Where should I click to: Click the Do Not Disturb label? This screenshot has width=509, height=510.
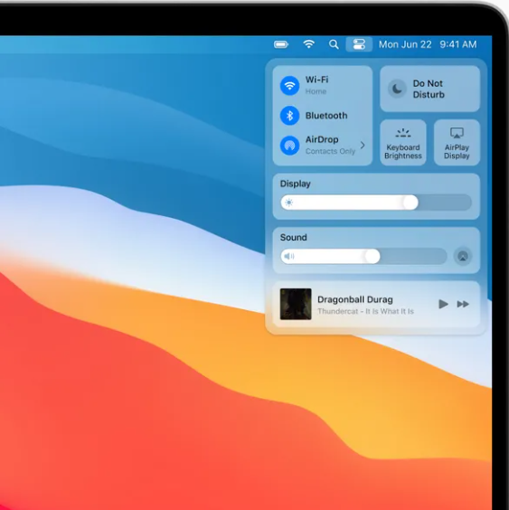[429, 89]
